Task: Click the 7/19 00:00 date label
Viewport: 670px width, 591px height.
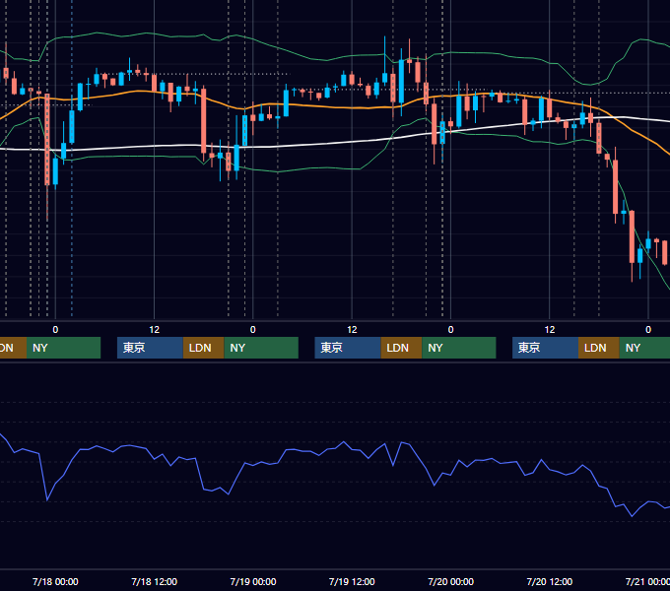Action: tap(253, 581)
